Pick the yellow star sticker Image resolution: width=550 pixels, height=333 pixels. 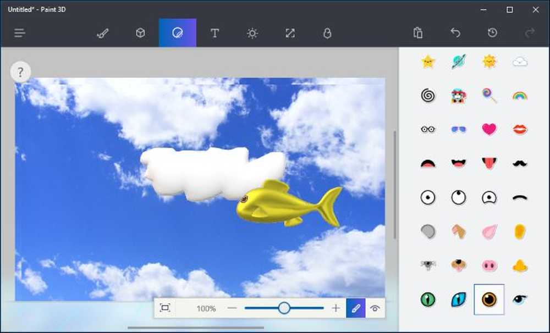click(x=428, y=62)
